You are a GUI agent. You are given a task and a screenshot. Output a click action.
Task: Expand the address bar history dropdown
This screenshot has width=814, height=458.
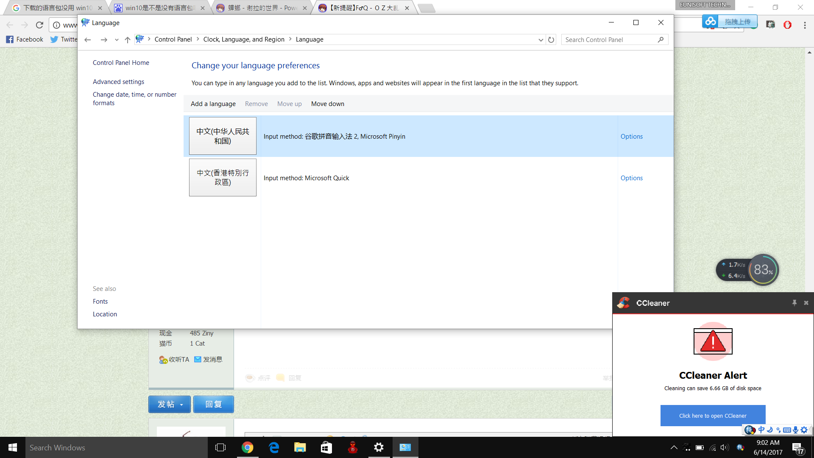(x=541, y=39)
